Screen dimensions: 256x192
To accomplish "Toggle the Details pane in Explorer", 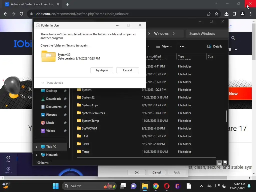I will click(x=215, y=46).
